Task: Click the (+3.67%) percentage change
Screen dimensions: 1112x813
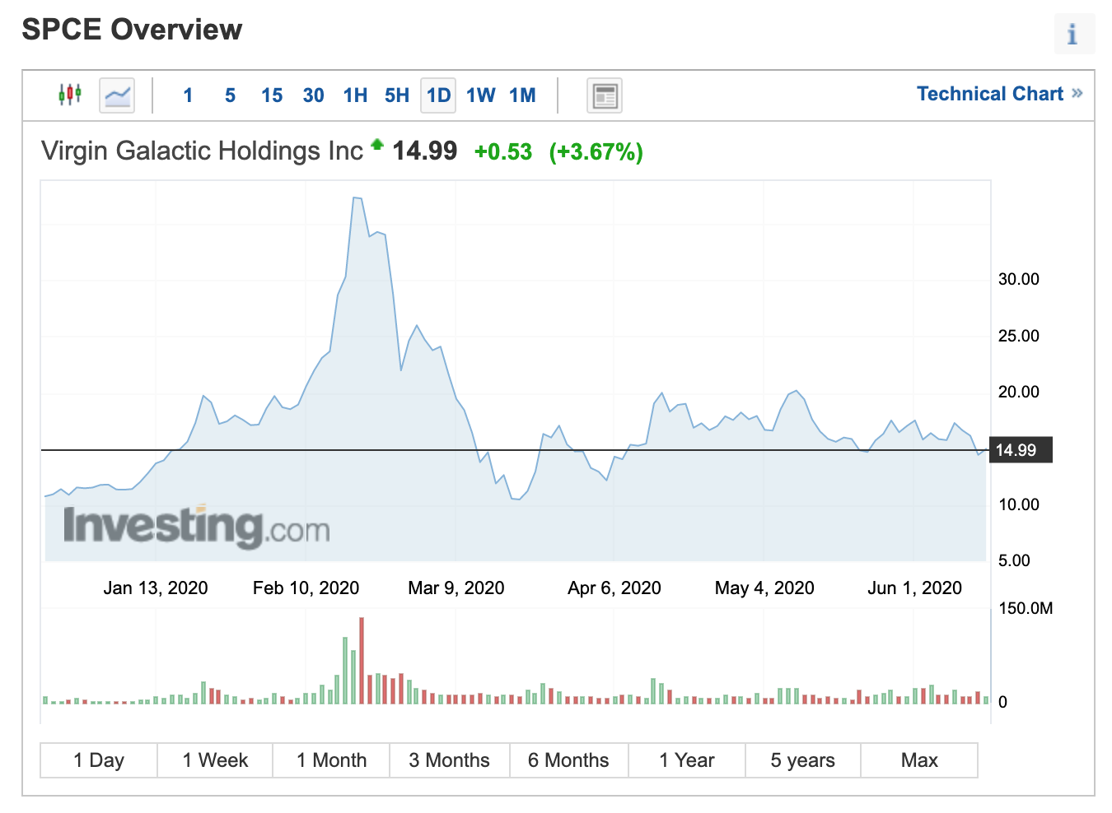Action: [596, 152]
